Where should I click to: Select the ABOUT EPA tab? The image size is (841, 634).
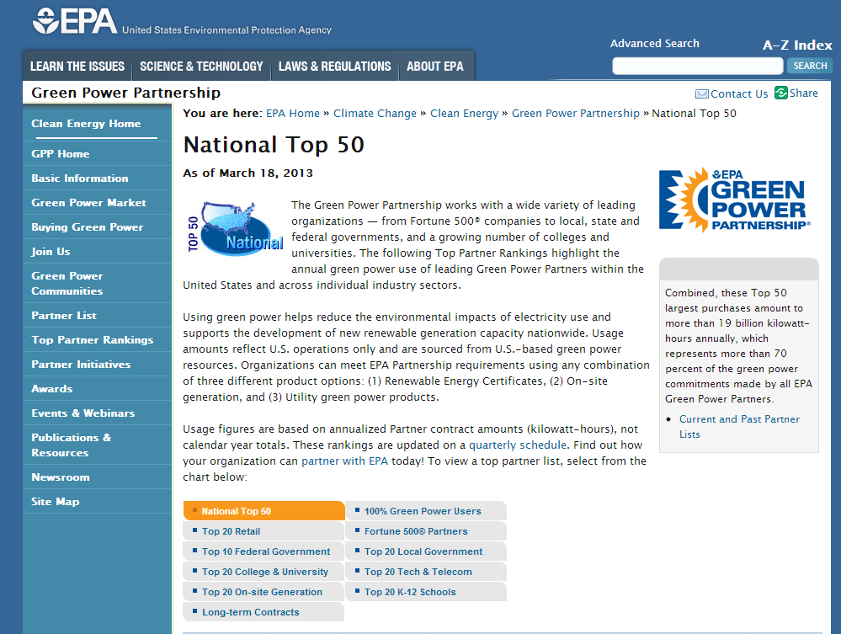tap(435, 66)
